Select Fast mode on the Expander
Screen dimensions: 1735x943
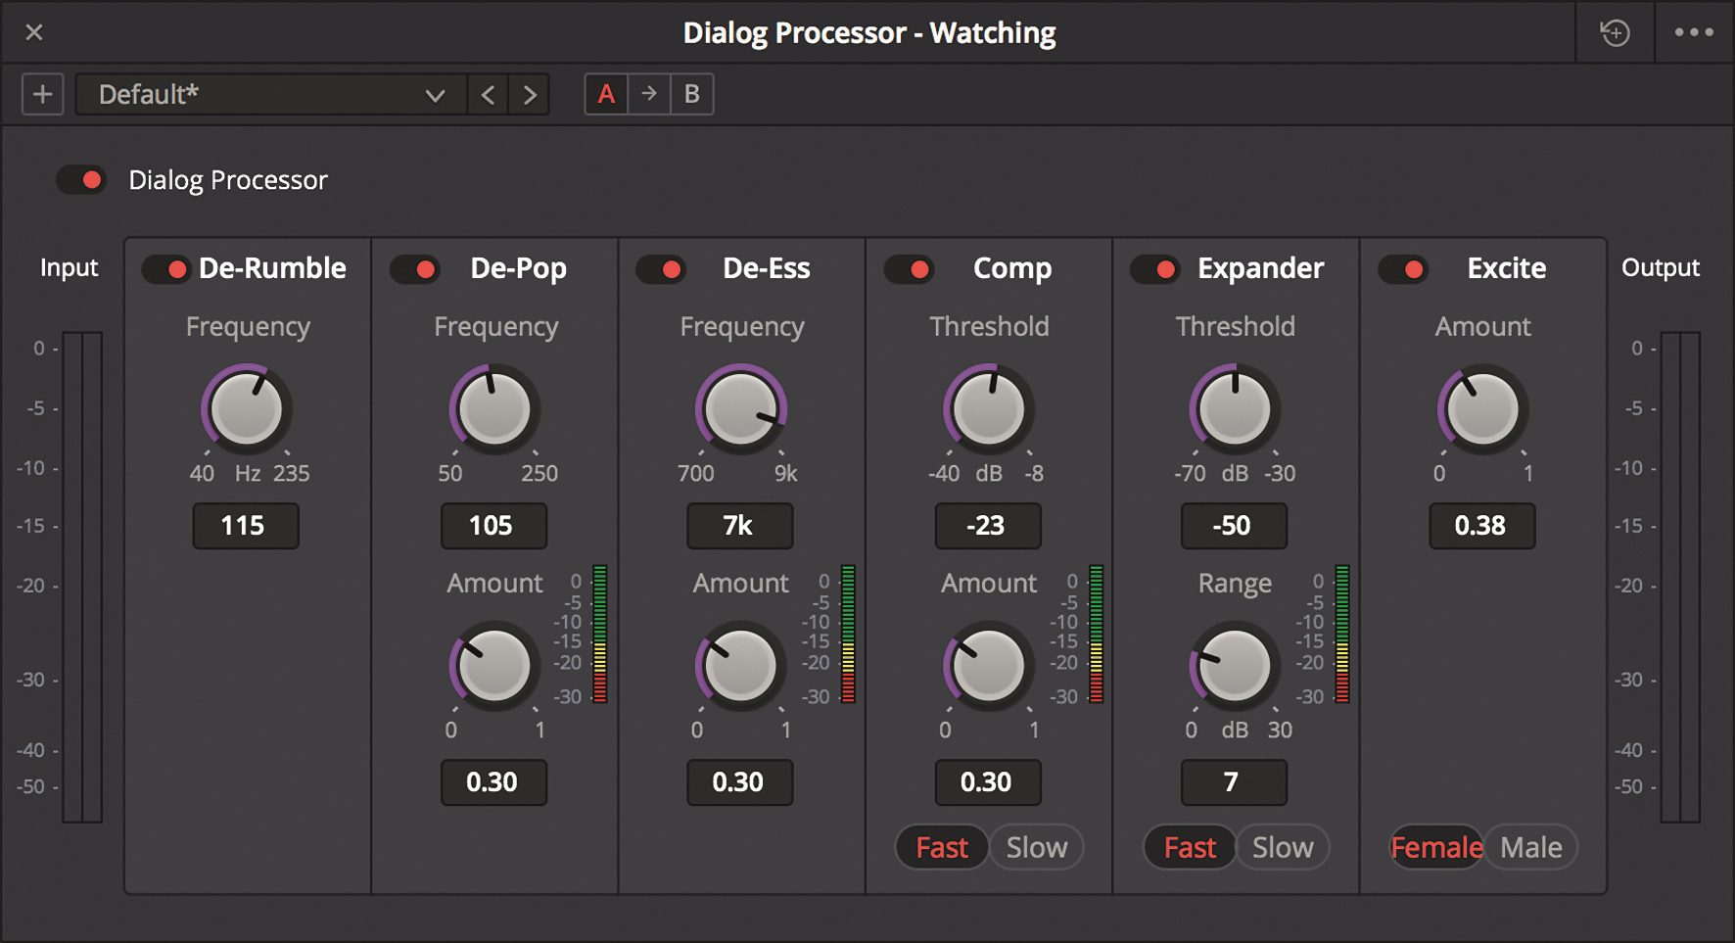pos(1188,847)
